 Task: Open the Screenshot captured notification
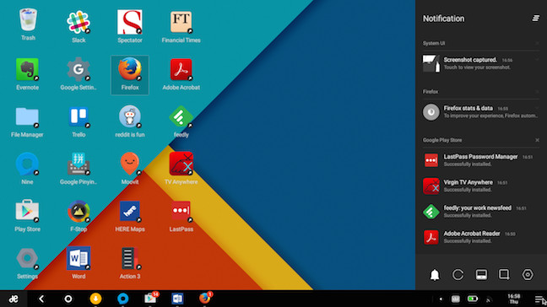tap(480, 63)
